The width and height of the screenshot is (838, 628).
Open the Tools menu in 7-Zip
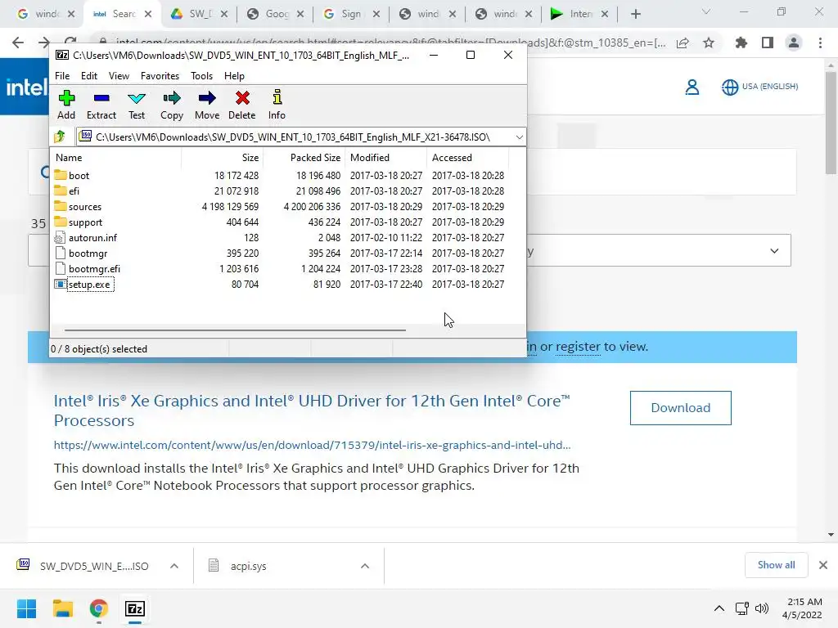(201, 76)
